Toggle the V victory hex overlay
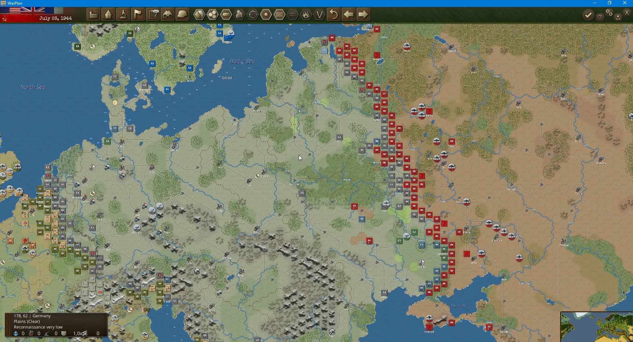 319,15
